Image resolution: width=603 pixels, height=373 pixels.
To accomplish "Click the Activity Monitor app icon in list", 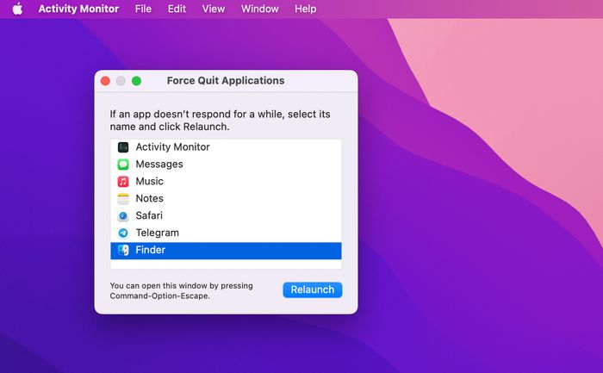I will (x=123, y=147).
